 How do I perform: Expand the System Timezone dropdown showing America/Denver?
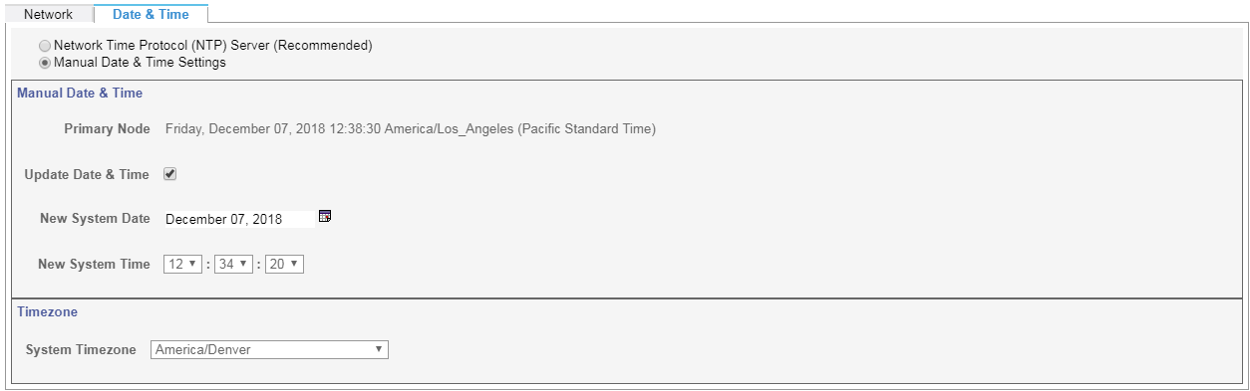269,350
